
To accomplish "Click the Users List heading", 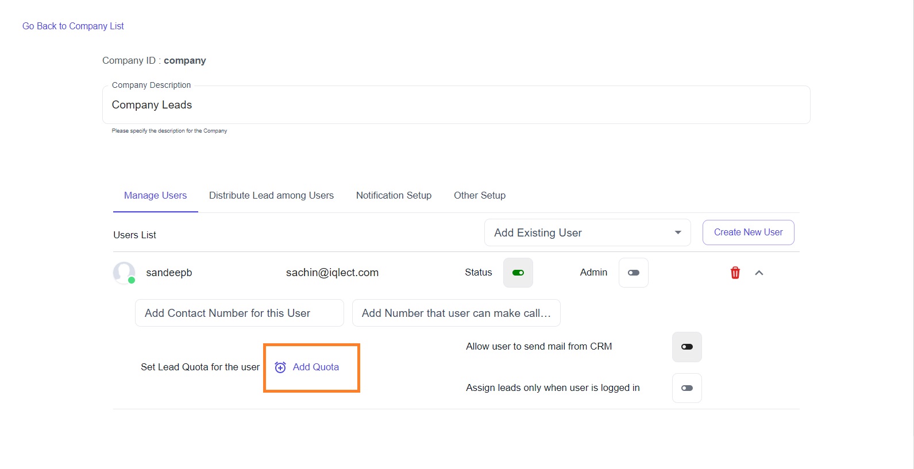I will (x=134, y=235).
